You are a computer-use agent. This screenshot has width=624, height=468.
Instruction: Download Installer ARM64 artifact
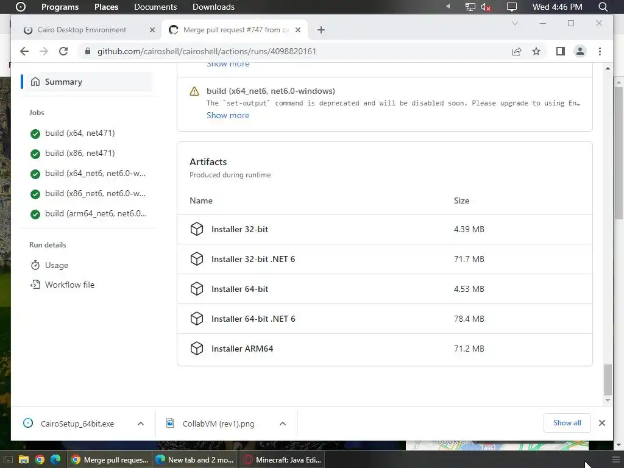(x=242, y=349)
